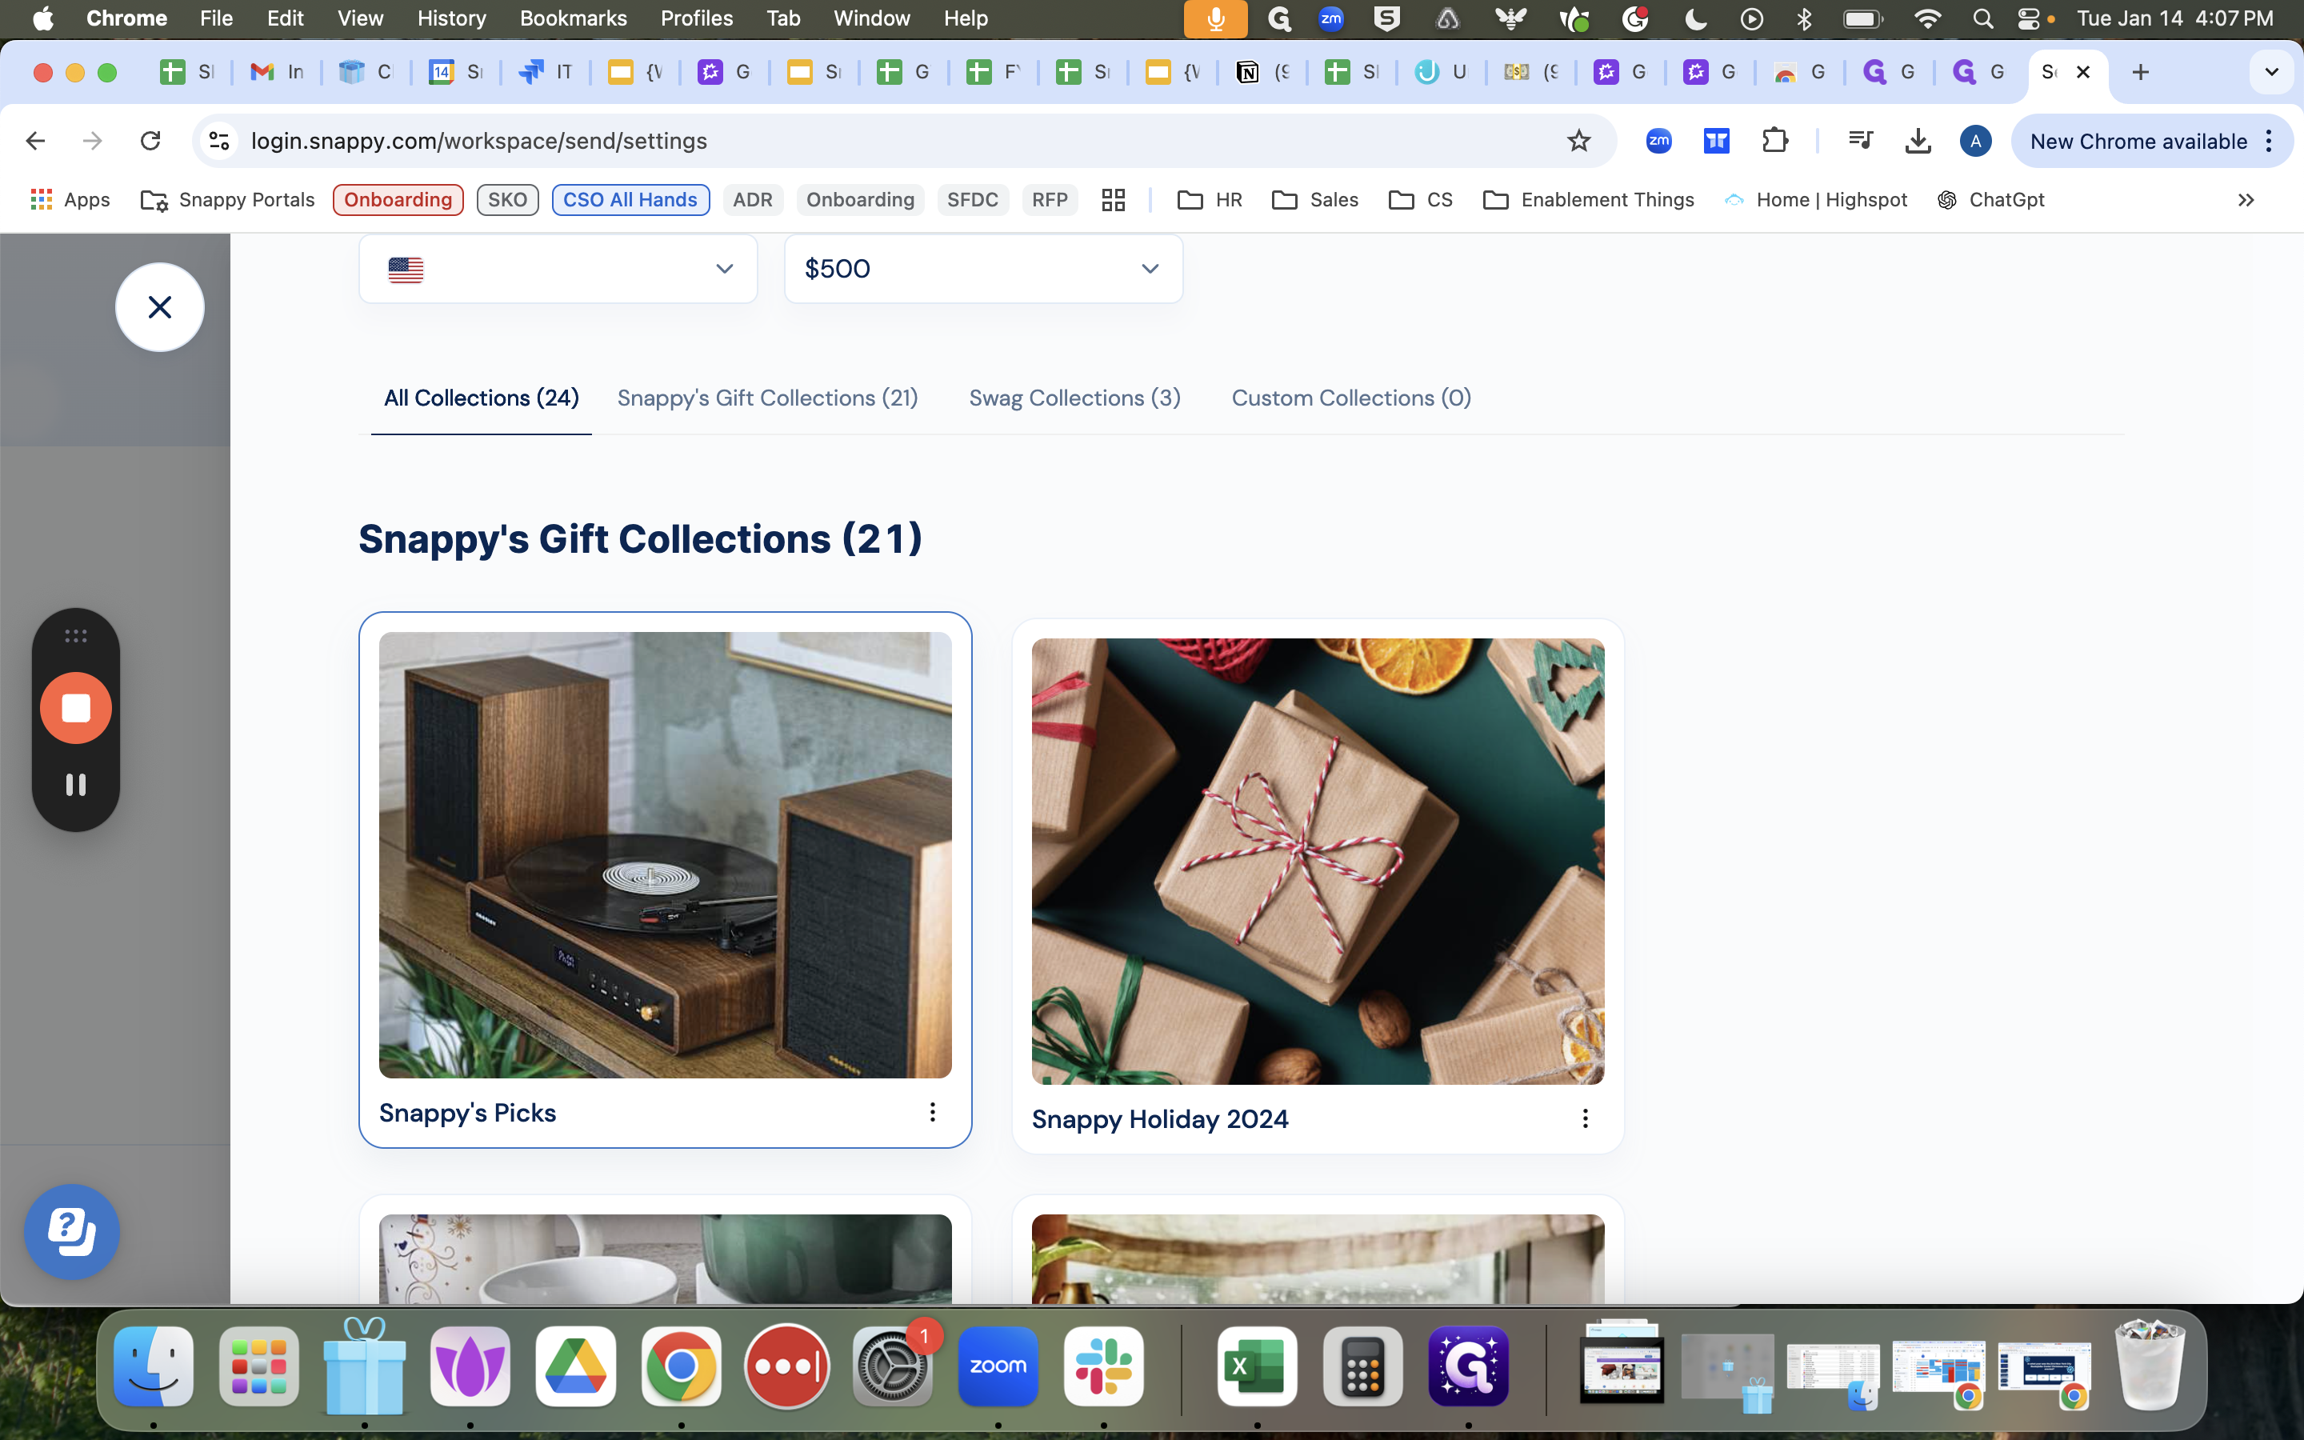Open Home | Highspot bookmark

coord(1815,199)
